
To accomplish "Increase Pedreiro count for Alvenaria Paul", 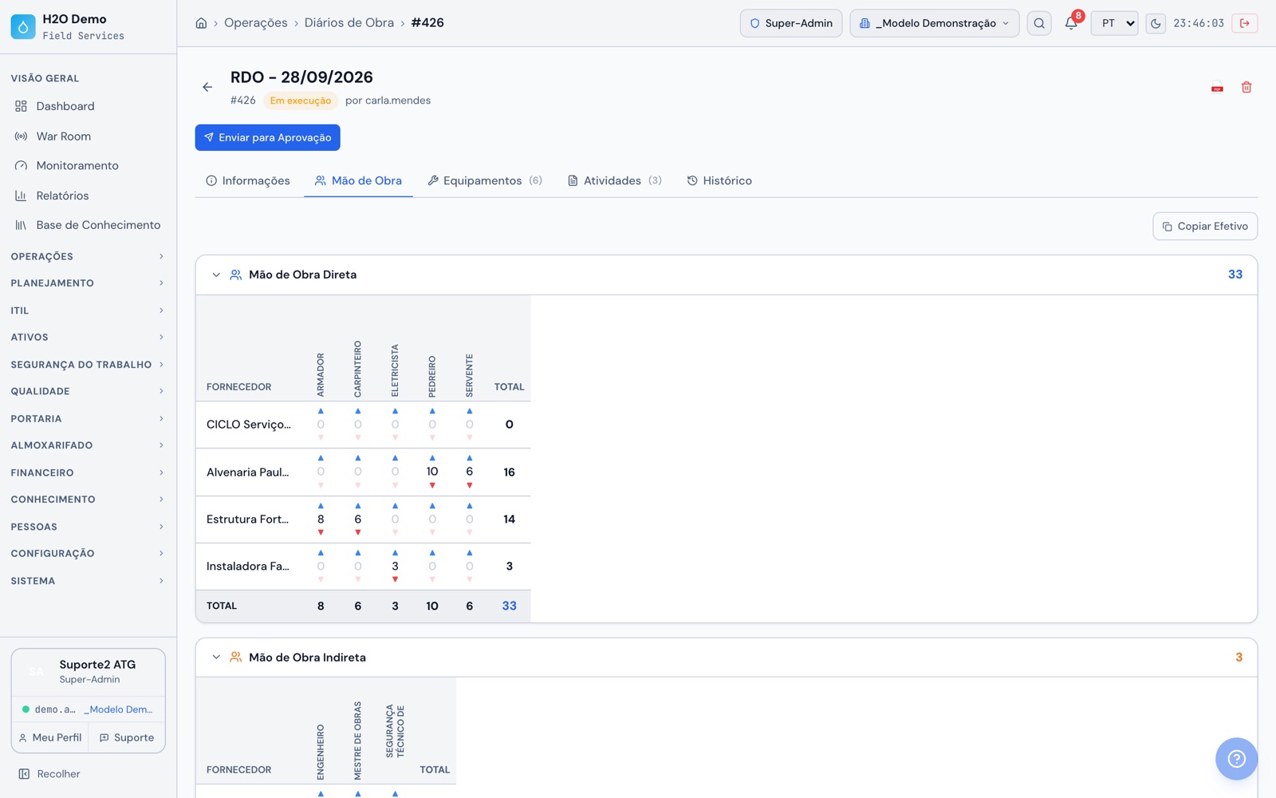I will coord(432,458).
